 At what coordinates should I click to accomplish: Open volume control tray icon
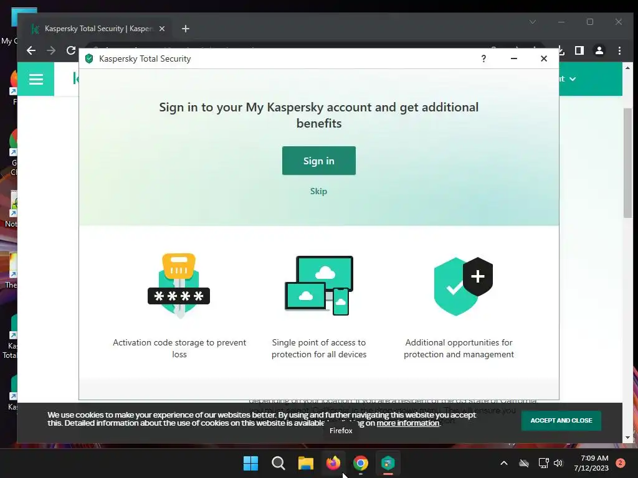click(x=558, y=463)
